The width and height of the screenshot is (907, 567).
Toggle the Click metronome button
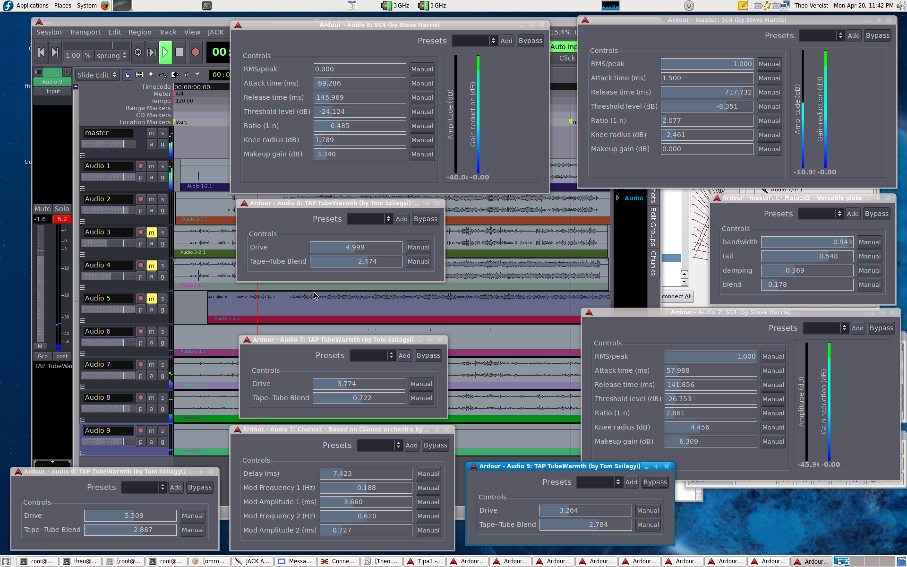coord(566,58)
